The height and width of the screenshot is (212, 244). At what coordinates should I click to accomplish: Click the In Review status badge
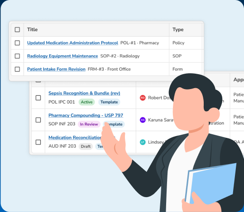[x=89, y=124]
